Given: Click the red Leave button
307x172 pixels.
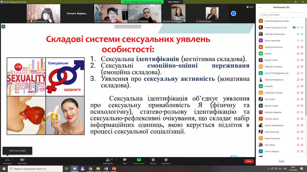Looking at the screenshot, I should click(x=249, y=161).
